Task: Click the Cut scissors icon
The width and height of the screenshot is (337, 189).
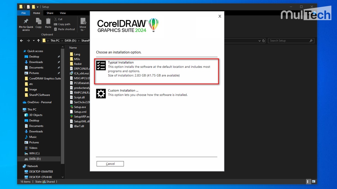Action: click(x=56, y=19)
